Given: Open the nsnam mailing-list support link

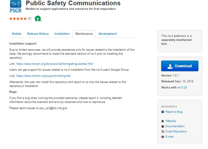Looking at the screenshot, I should [x=43, y=76].
